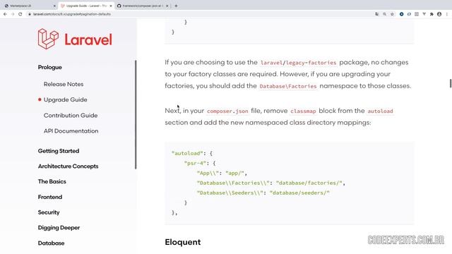Click the Laravel logo in sidebar
Image resolution: width=452 pixels, height=254 pixels.
point(75,40)
